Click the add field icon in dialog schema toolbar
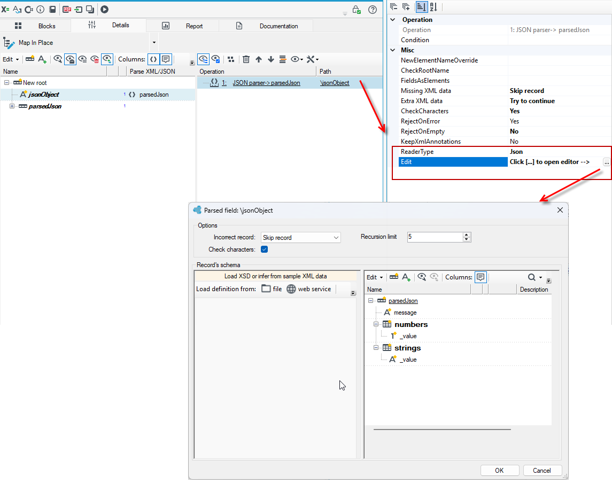The width and height of the screenshot is (612, 484). click(406, 277)
